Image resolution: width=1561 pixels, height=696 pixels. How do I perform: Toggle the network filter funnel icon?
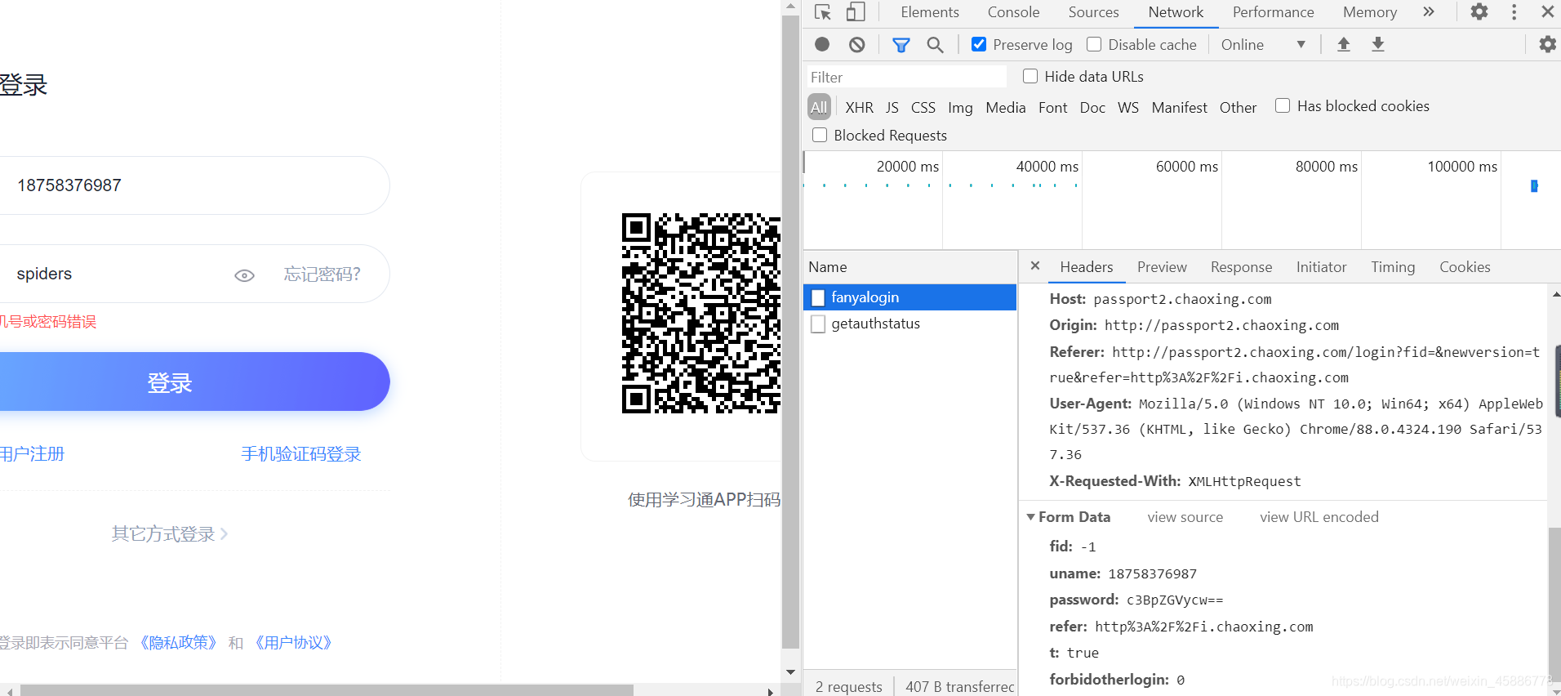pyautogui.click(x=901, y=45)
